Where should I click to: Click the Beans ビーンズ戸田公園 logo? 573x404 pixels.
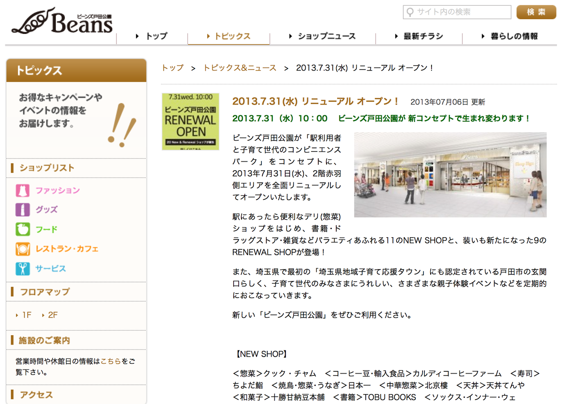coord(62,21)
